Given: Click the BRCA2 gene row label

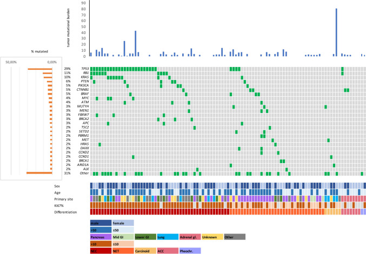Looking at the screenshot, I should click(x=84, y=118).
